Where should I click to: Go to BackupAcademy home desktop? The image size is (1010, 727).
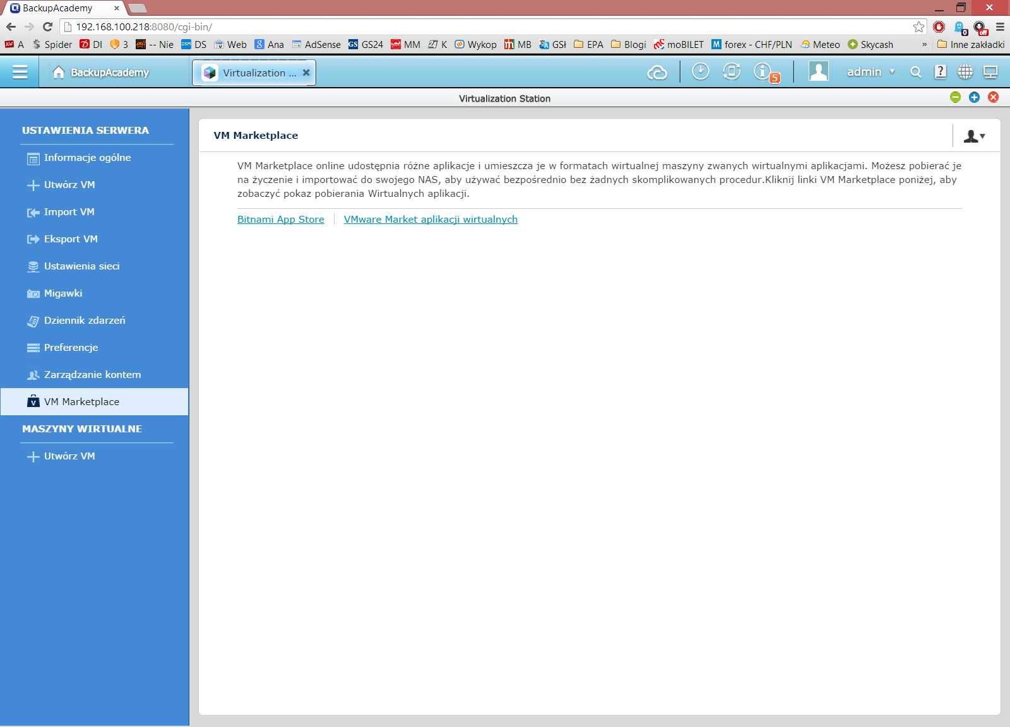[x=101, y=72]
